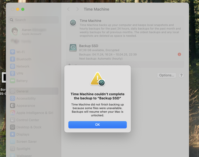This screenshot has width=199, height=157.
Task: Click the Time Machine clock icon
Action: point(73,22)
